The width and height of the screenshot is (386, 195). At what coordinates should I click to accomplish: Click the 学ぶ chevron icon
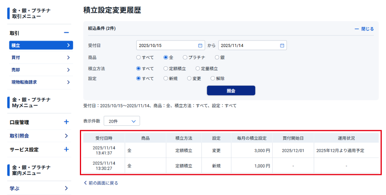[x=66, y=188]
